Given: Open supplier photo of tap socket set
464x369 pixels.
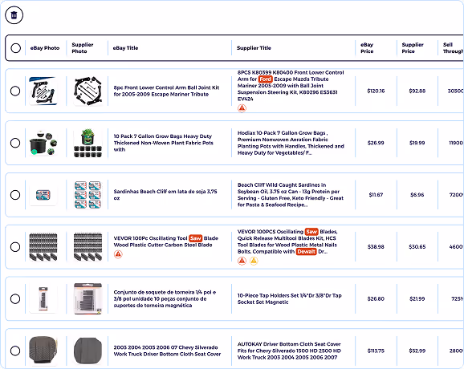Looking at the screenshot, I should (88, 298).
